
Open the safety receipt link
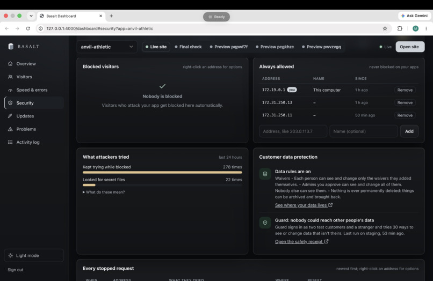click(x=301, y=241)
